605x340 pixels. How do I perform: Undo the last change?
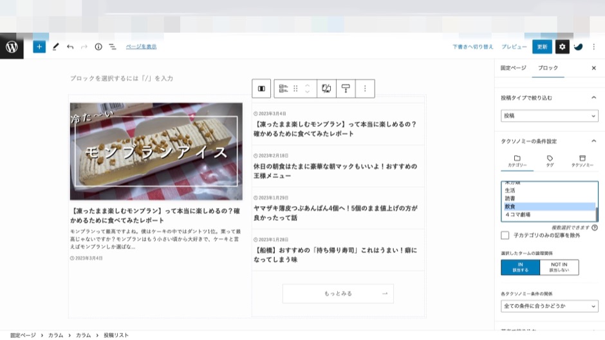click(70, 47)
